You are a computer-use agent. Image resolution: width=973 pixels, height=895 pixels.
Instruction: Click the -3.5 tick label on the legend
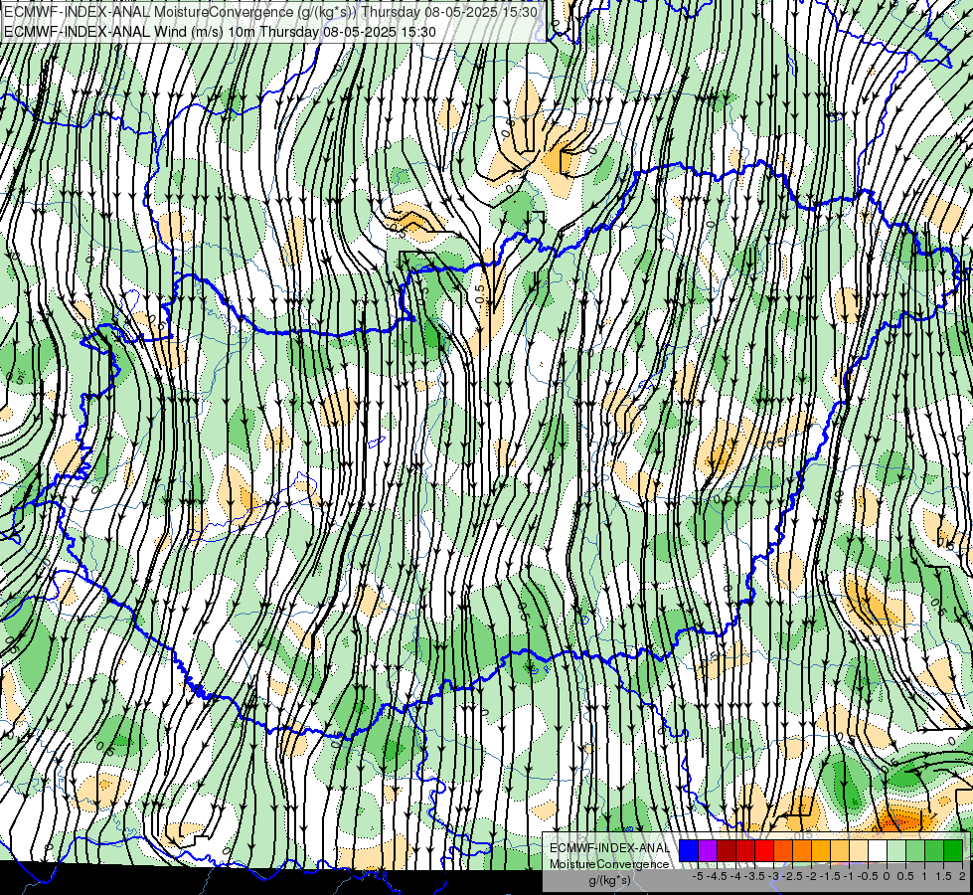(x=754, y=876)
